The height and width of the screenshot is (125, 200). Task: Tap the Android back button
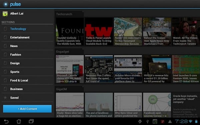[x=6, y=121]
